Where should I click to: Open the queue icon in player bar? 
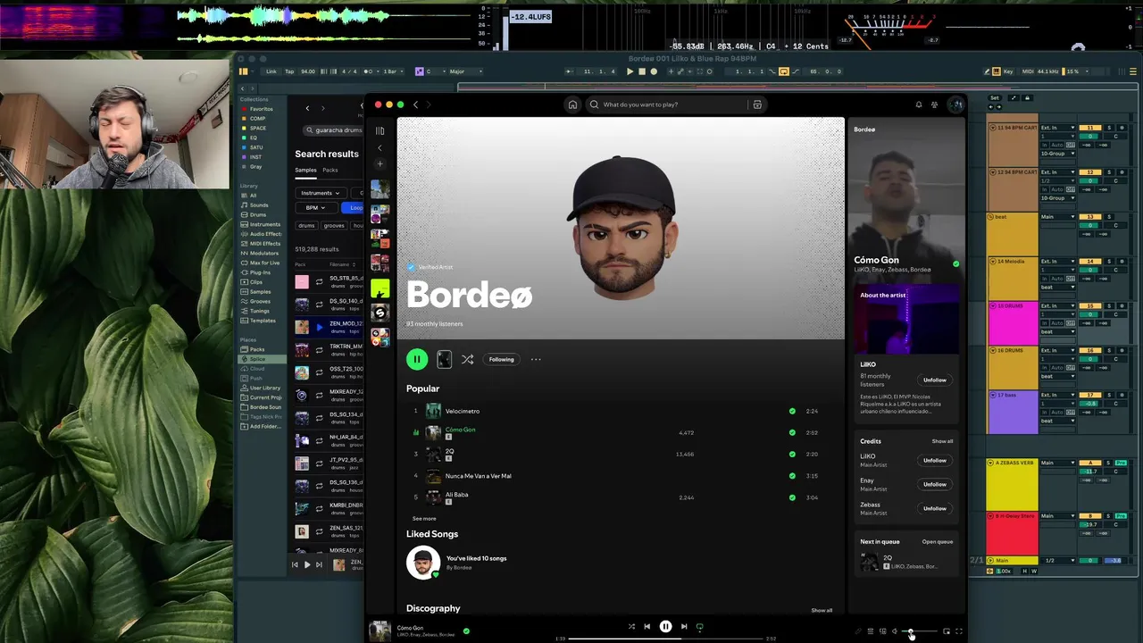(x=871, y=631)
